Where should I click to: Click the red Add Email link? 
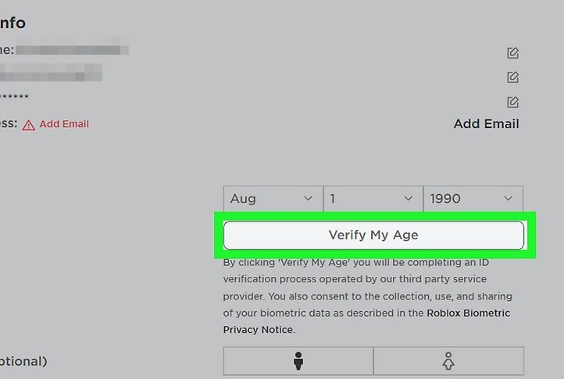[x=64, y=124]
